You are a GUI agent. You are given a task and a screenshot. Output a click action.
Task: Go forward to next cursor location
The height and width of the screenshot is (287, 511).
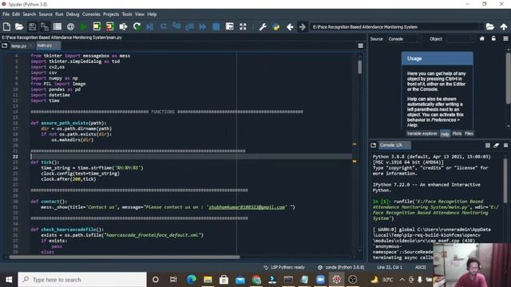[303, 26]
